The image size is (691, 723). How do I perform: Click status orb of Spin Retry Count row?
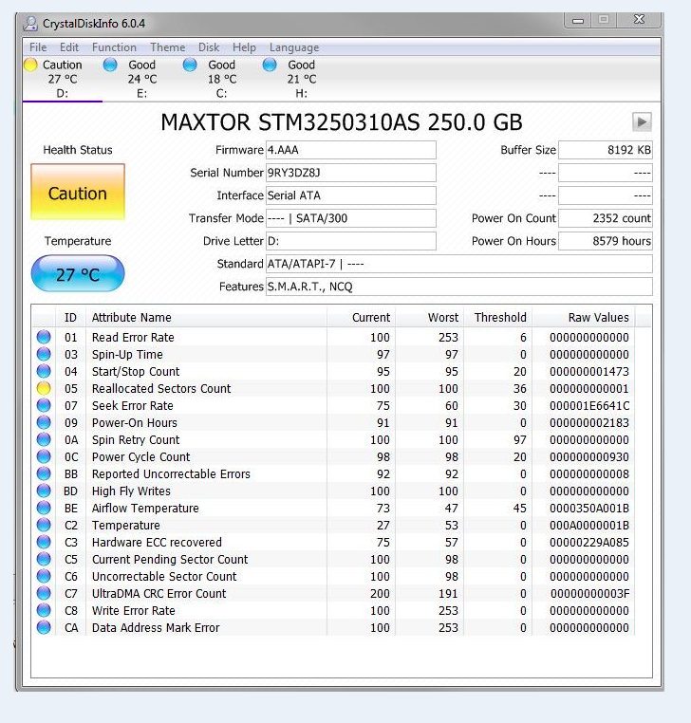44,439
